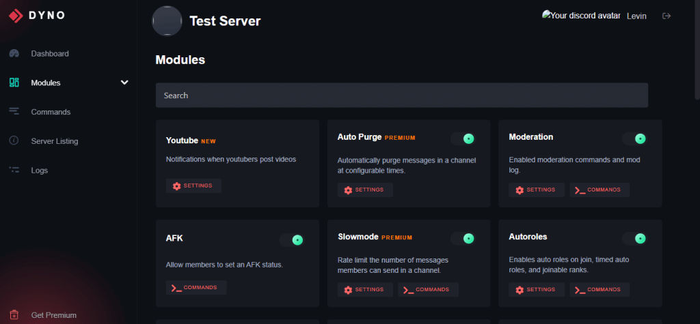Open Youtube module Settings

click(193, 186)
